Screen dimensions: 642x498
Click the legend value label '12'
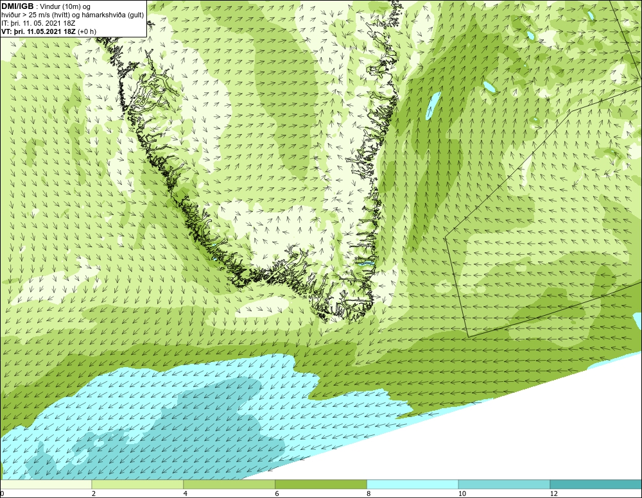coord(554,494)
